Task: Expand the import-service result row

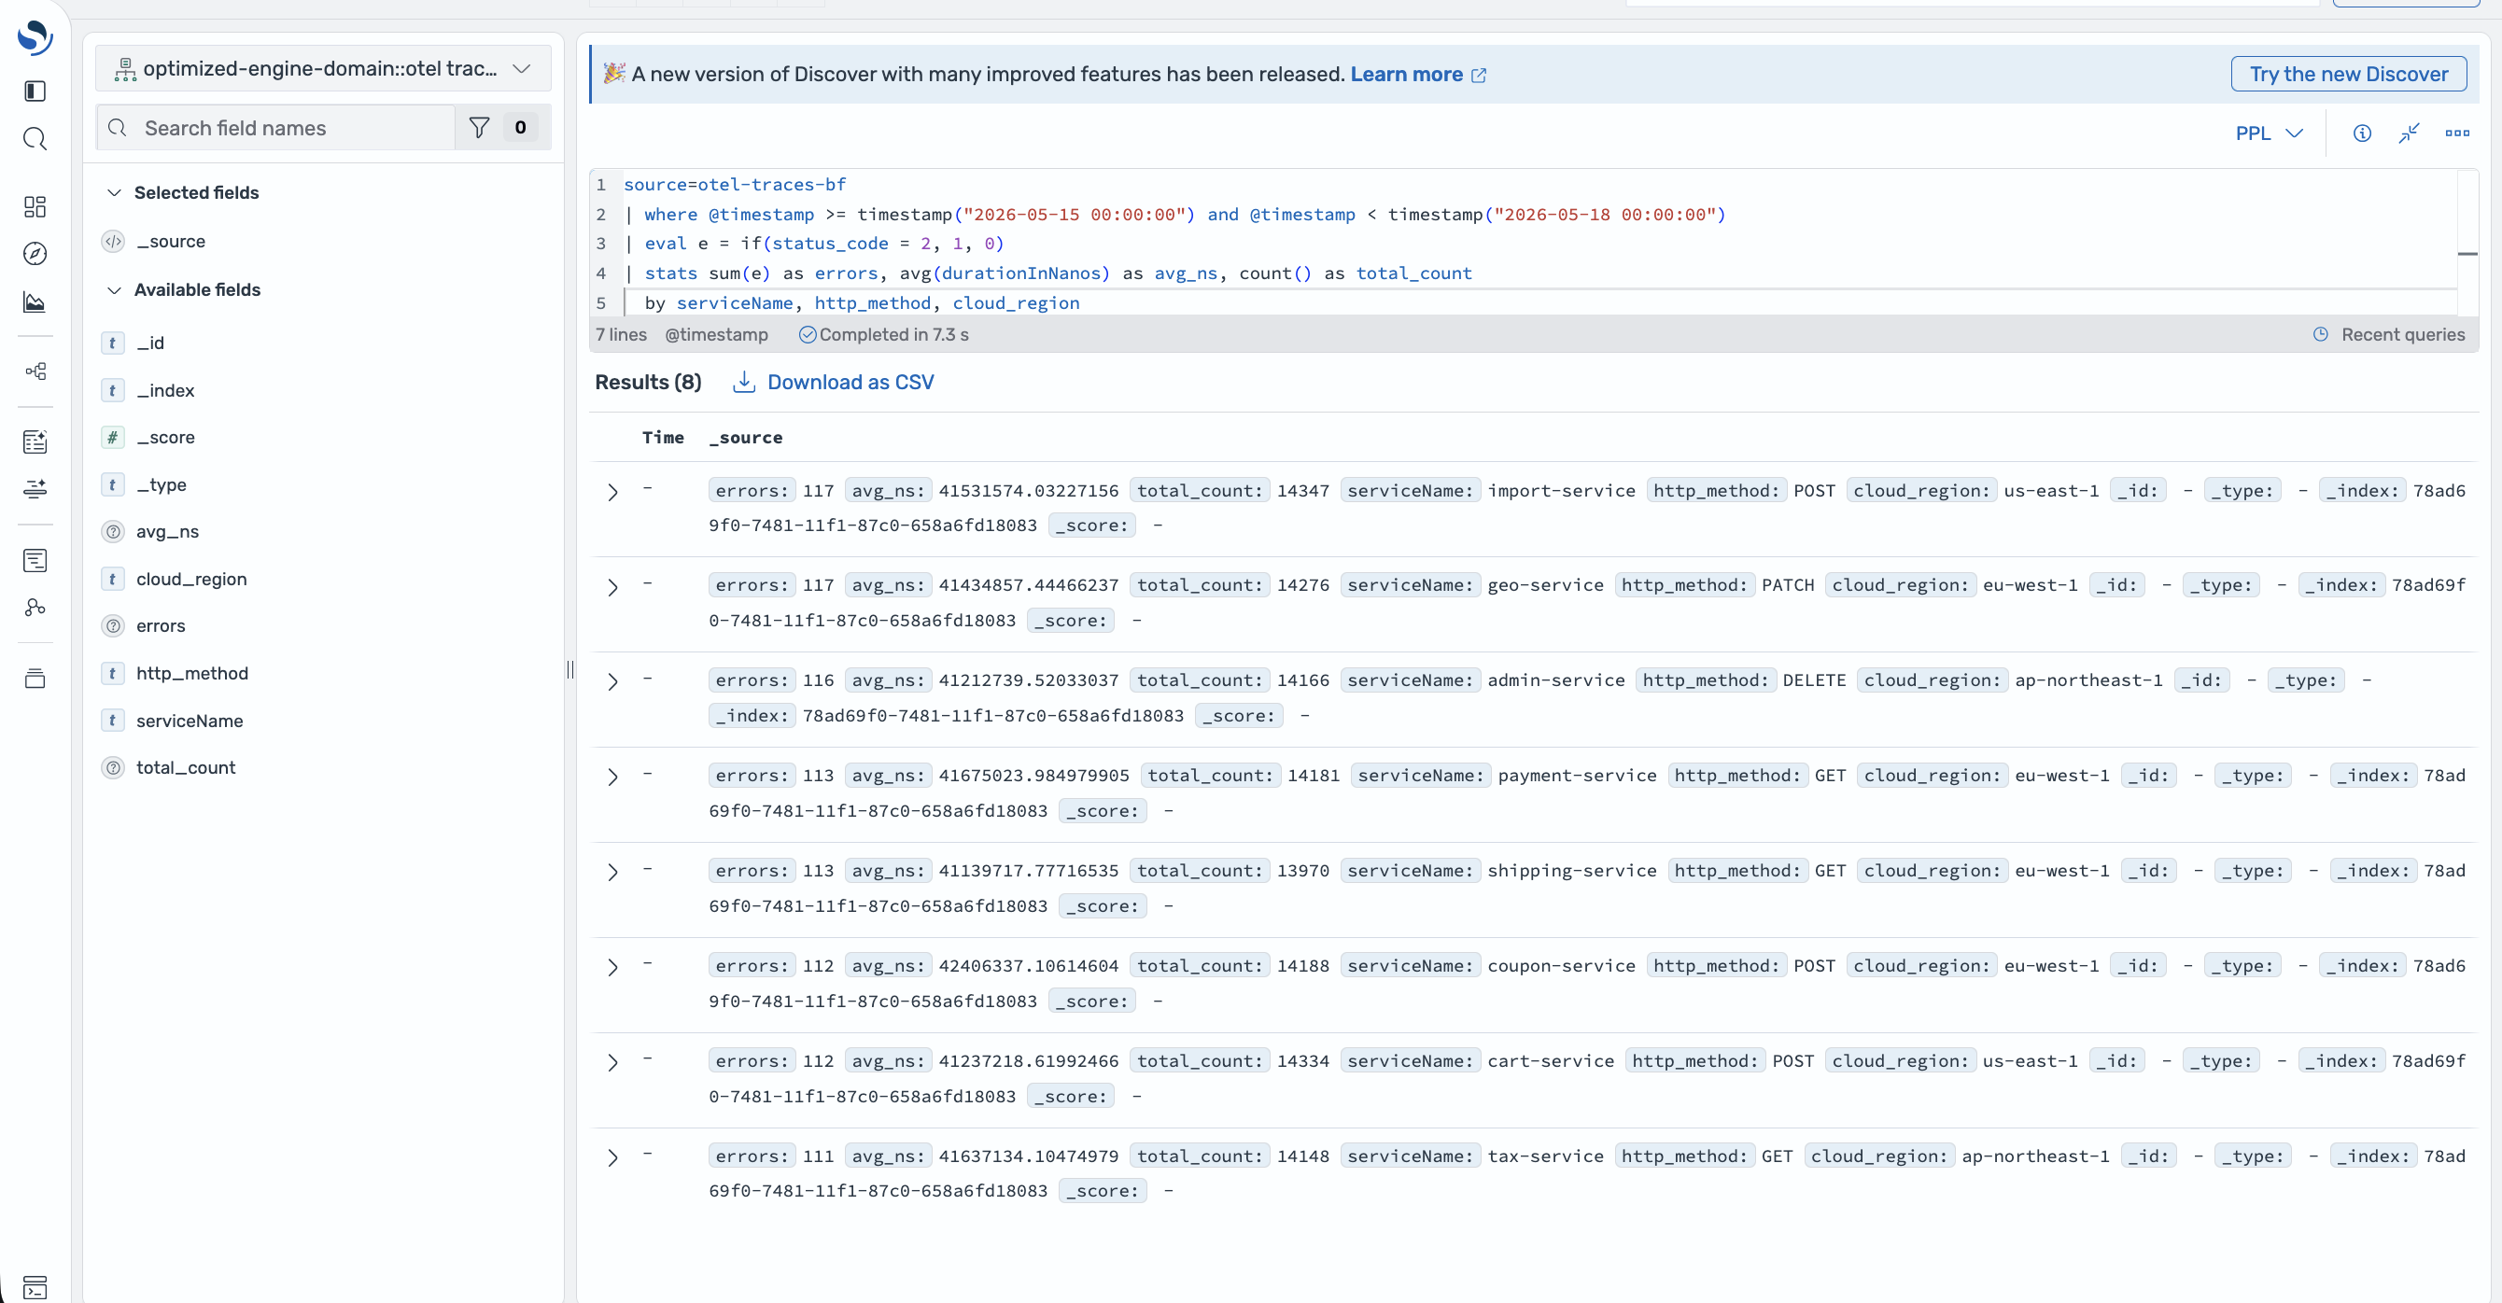Action: (x=612, y=492)
